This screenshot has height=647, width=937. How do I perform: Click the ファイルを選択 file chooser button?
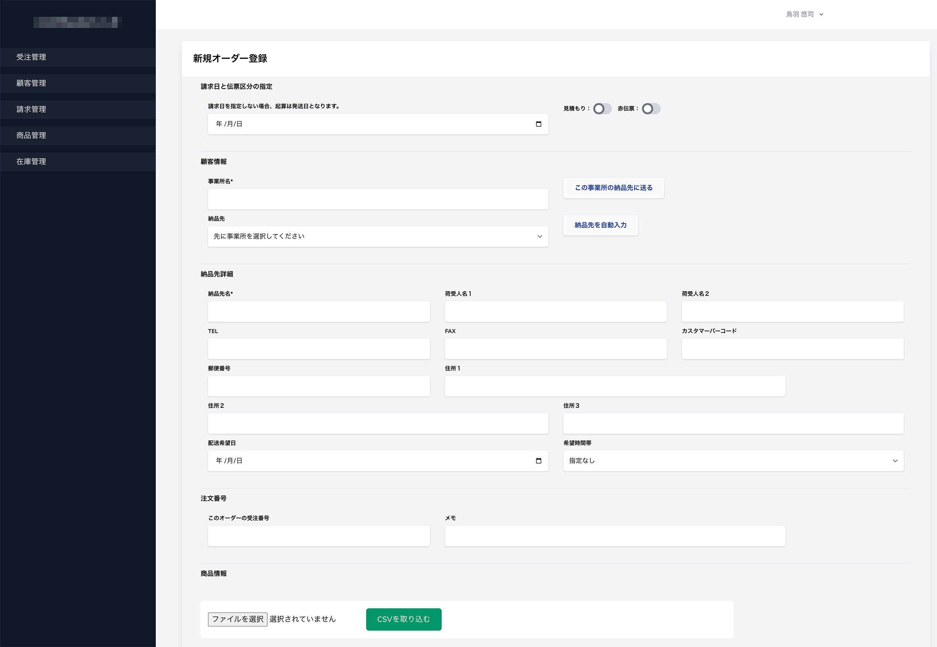pyautogui.click(x=238, y=619)
